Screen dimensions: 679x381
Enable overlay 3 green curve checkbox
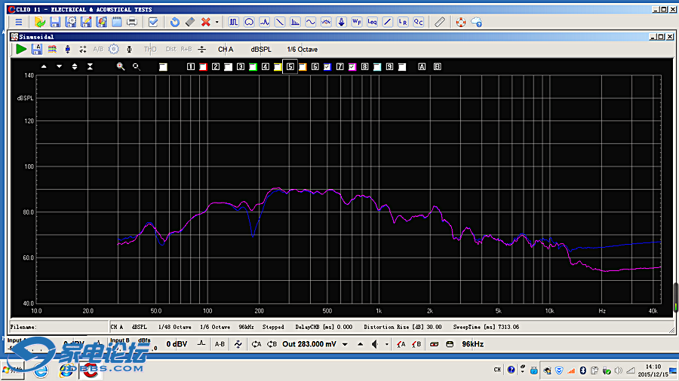(253, 67)
